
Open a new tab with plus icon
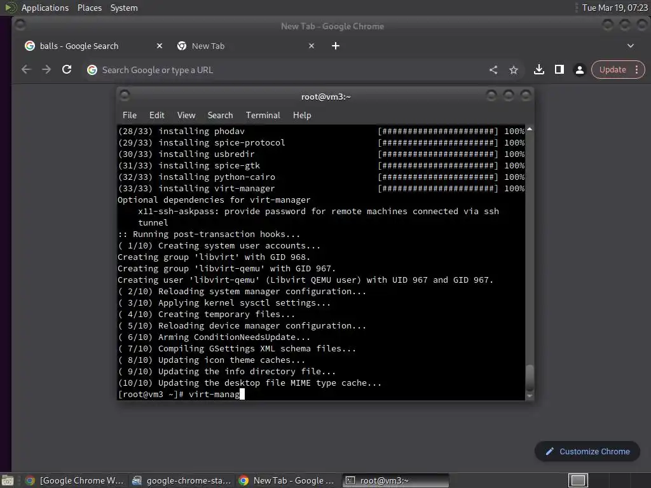pyautogui.click(x=336, y=46)
